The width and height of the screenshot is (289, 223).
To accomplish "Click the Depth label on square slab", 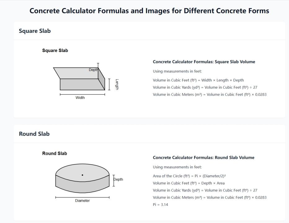I will [x=93, y=70].
